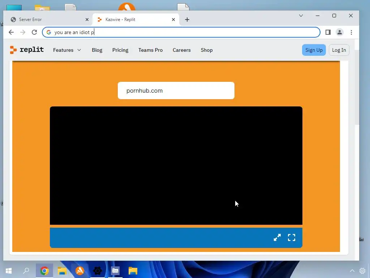Close the Chrome window
This screenshot has width=370, height=278.
coord(351,16)
